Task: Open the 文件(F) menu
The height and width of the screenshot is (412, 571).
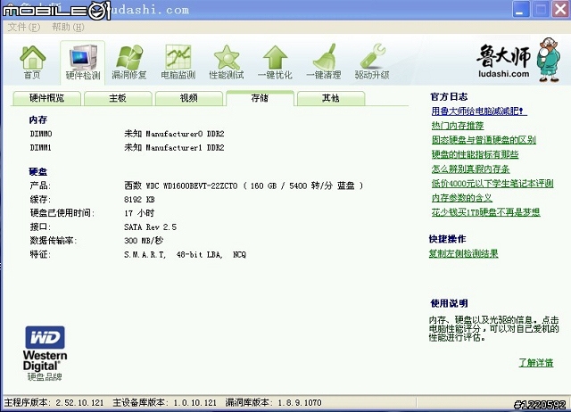Action: 24,27
